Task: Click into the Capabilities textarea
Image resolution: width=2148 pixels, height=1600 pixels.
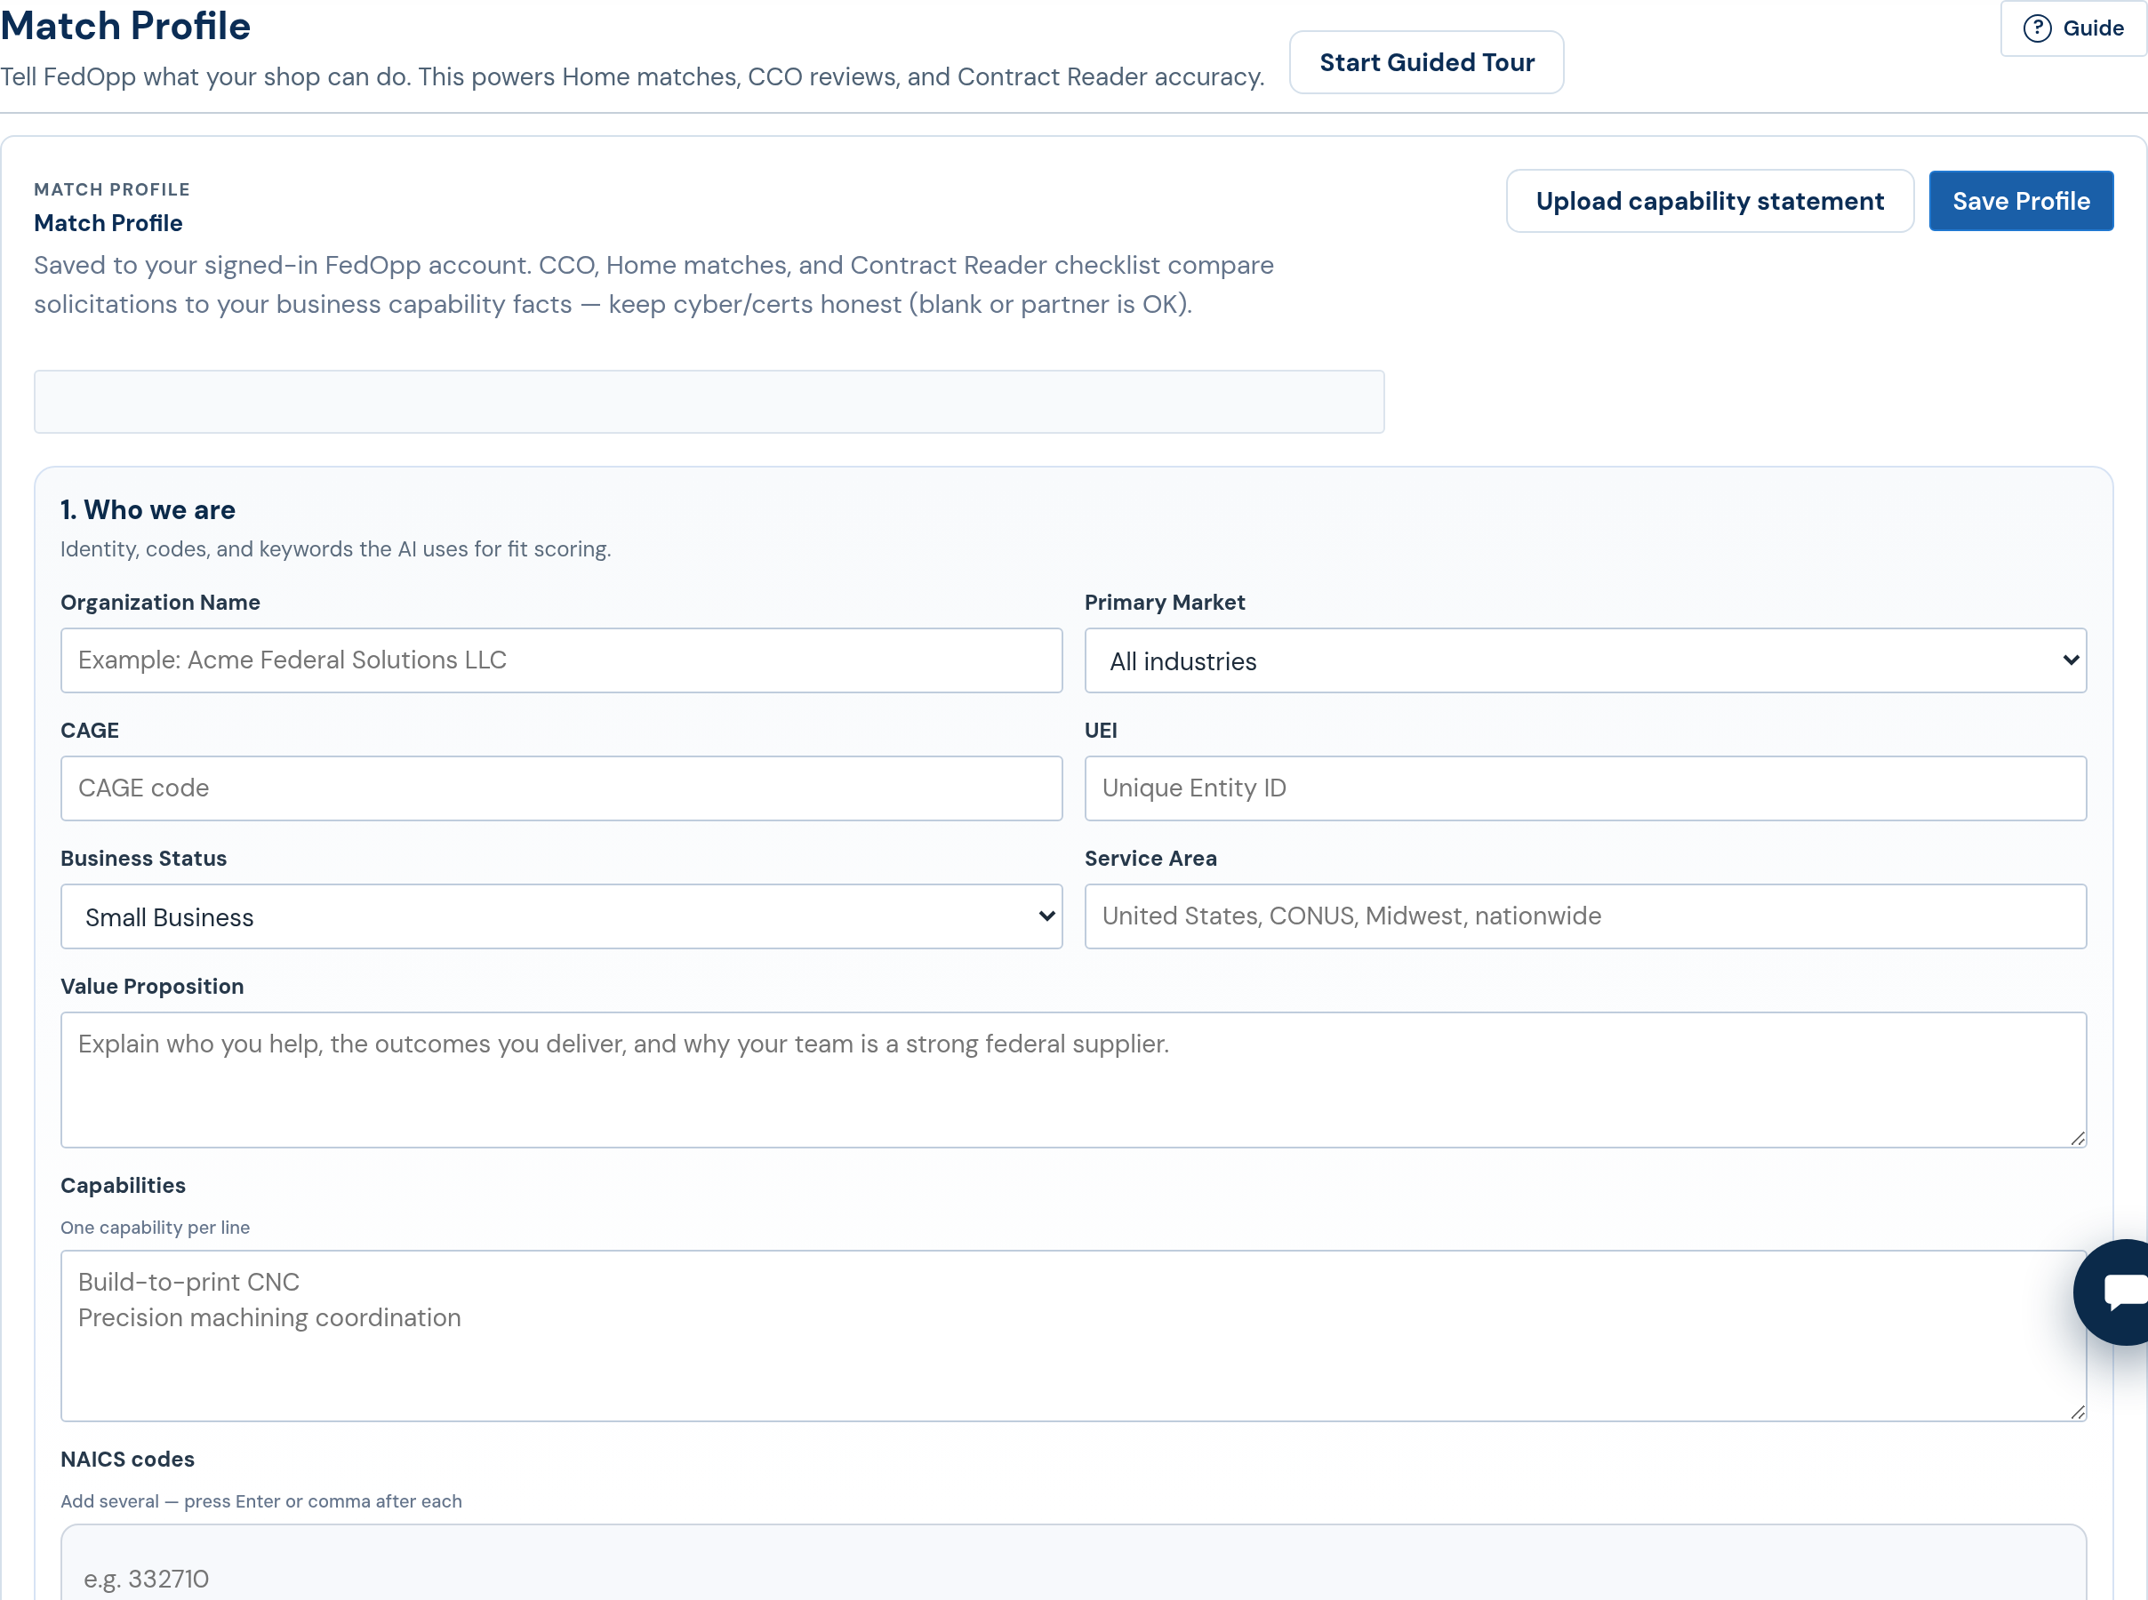Action: (1073, 1336)
